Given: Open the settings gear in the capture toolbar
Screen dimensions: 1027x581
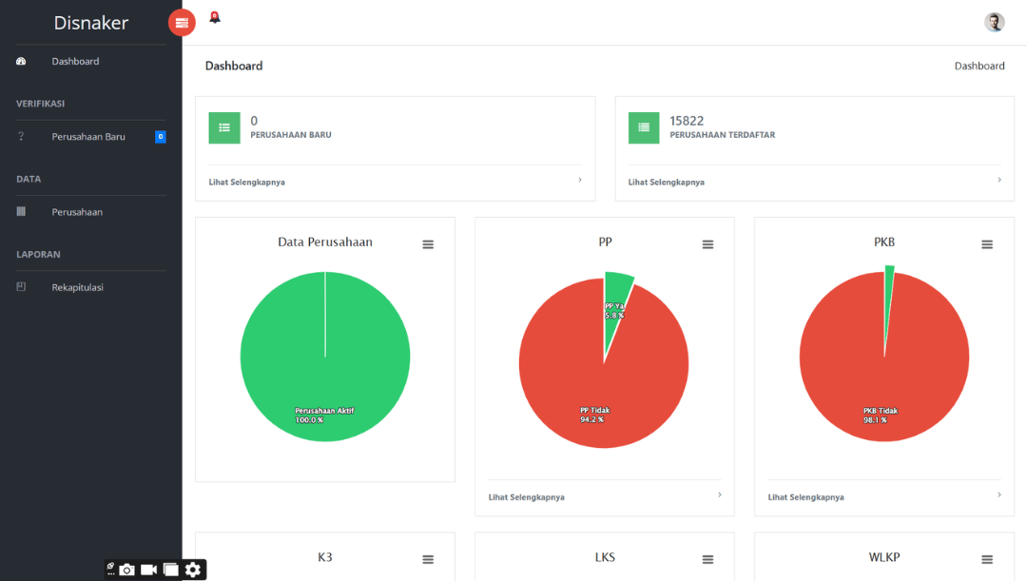Looking at the screenshot, I should click(192, 569).
